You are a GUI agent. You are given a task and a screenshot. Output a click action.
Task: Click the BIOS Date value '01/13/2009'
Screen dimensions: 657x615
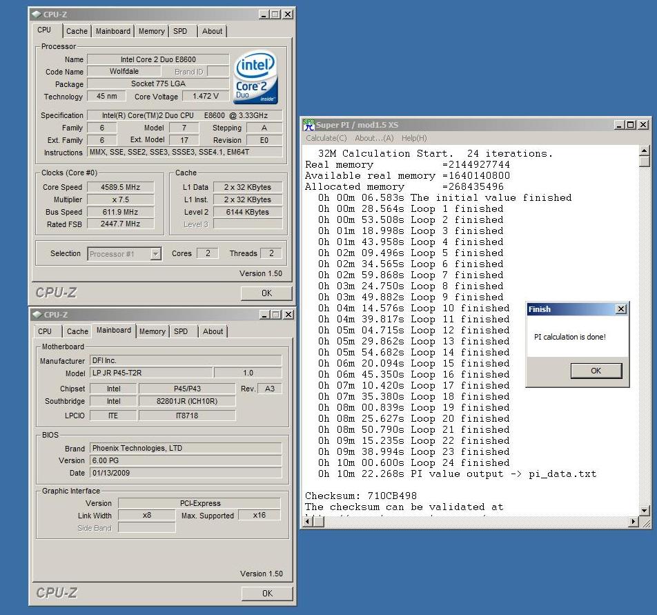186,473
